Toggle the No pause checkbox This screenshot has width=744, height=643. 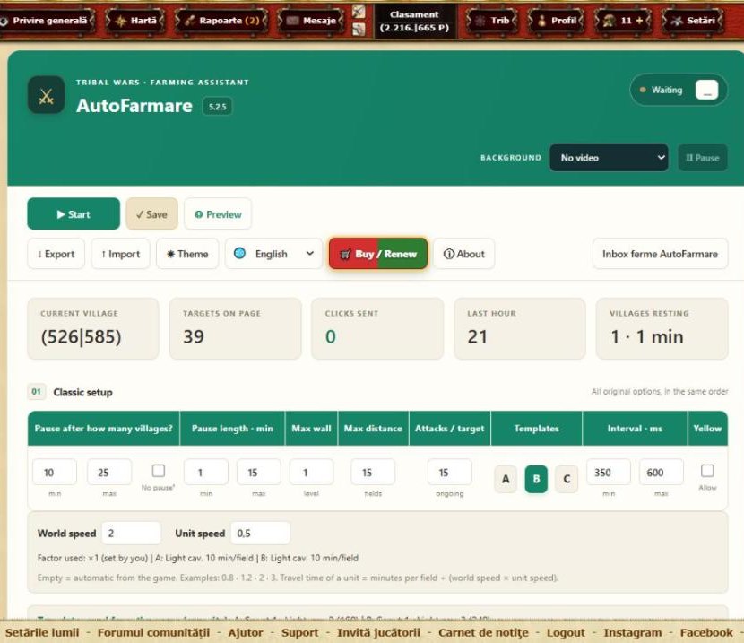(x=159, y=471)
